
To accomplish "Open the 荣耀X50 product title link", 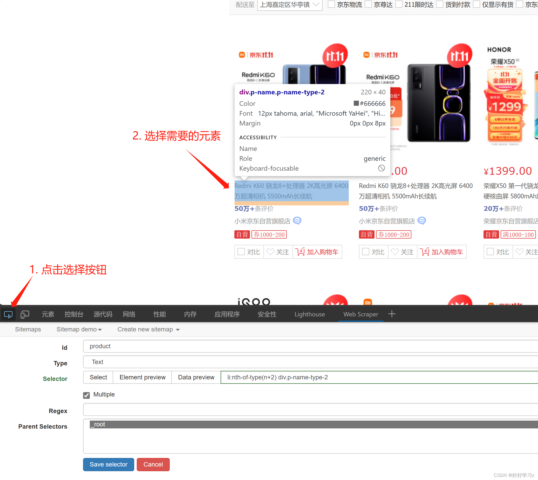I will click(510, 191).
